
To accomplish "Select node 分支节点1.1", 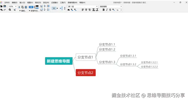I will 107,45.
